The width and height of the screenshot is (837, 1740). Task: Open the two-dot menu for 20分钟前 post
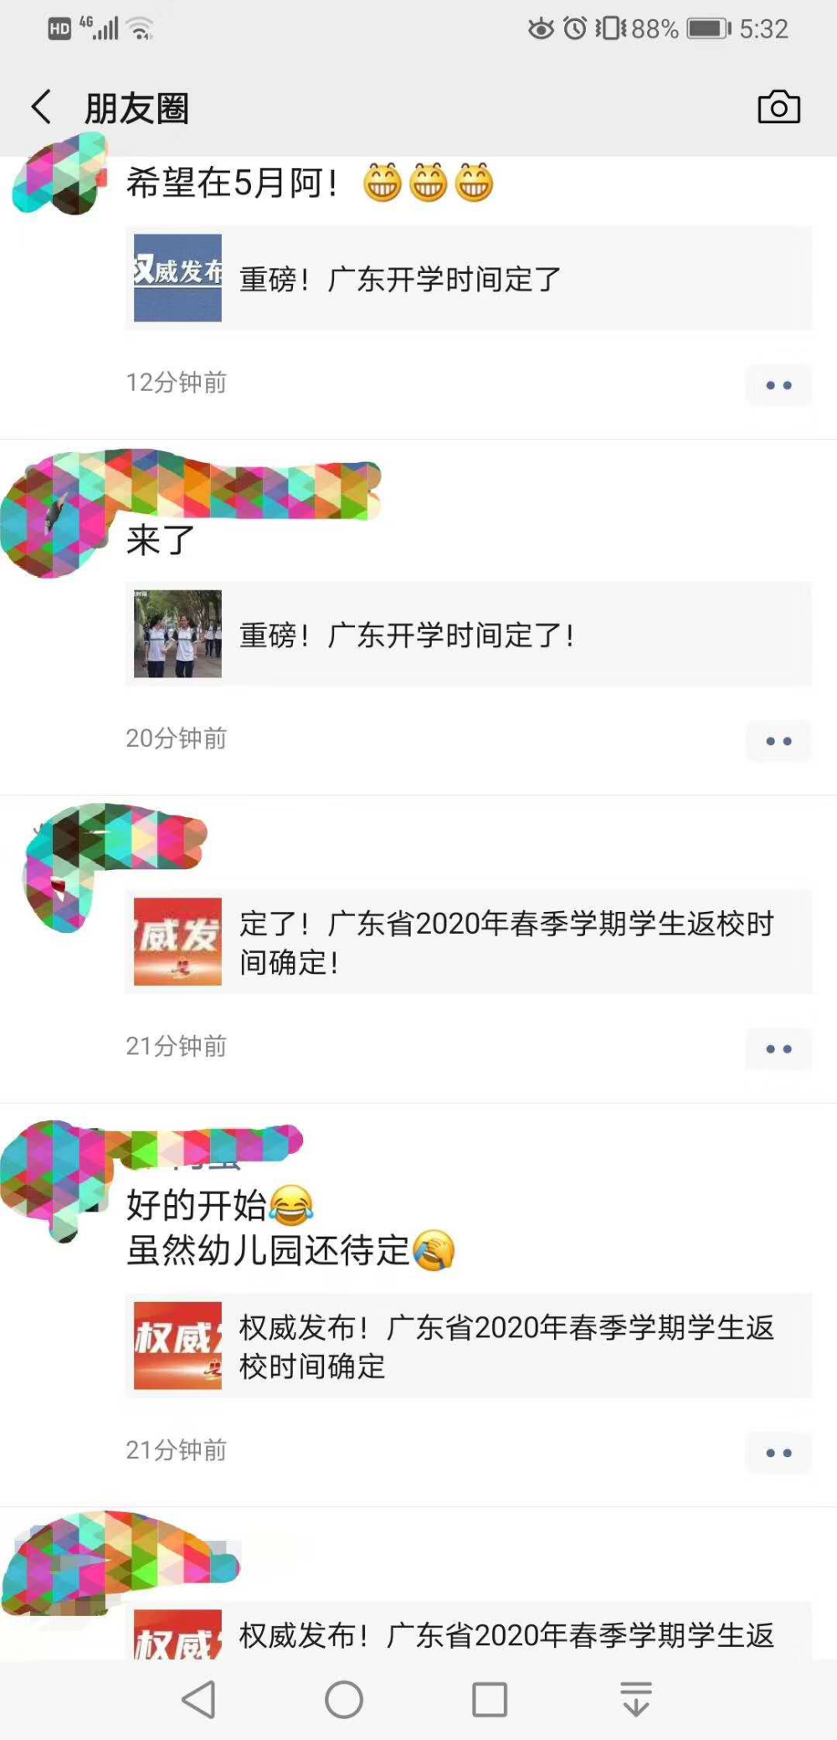[x=778, y=741]
